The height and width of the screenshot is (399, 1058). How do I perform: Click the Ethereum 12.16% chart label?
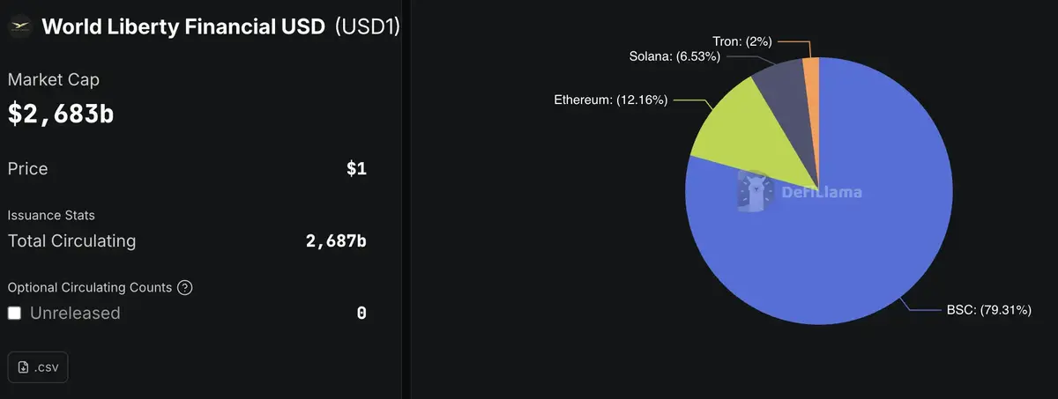[x=611, y=100]
